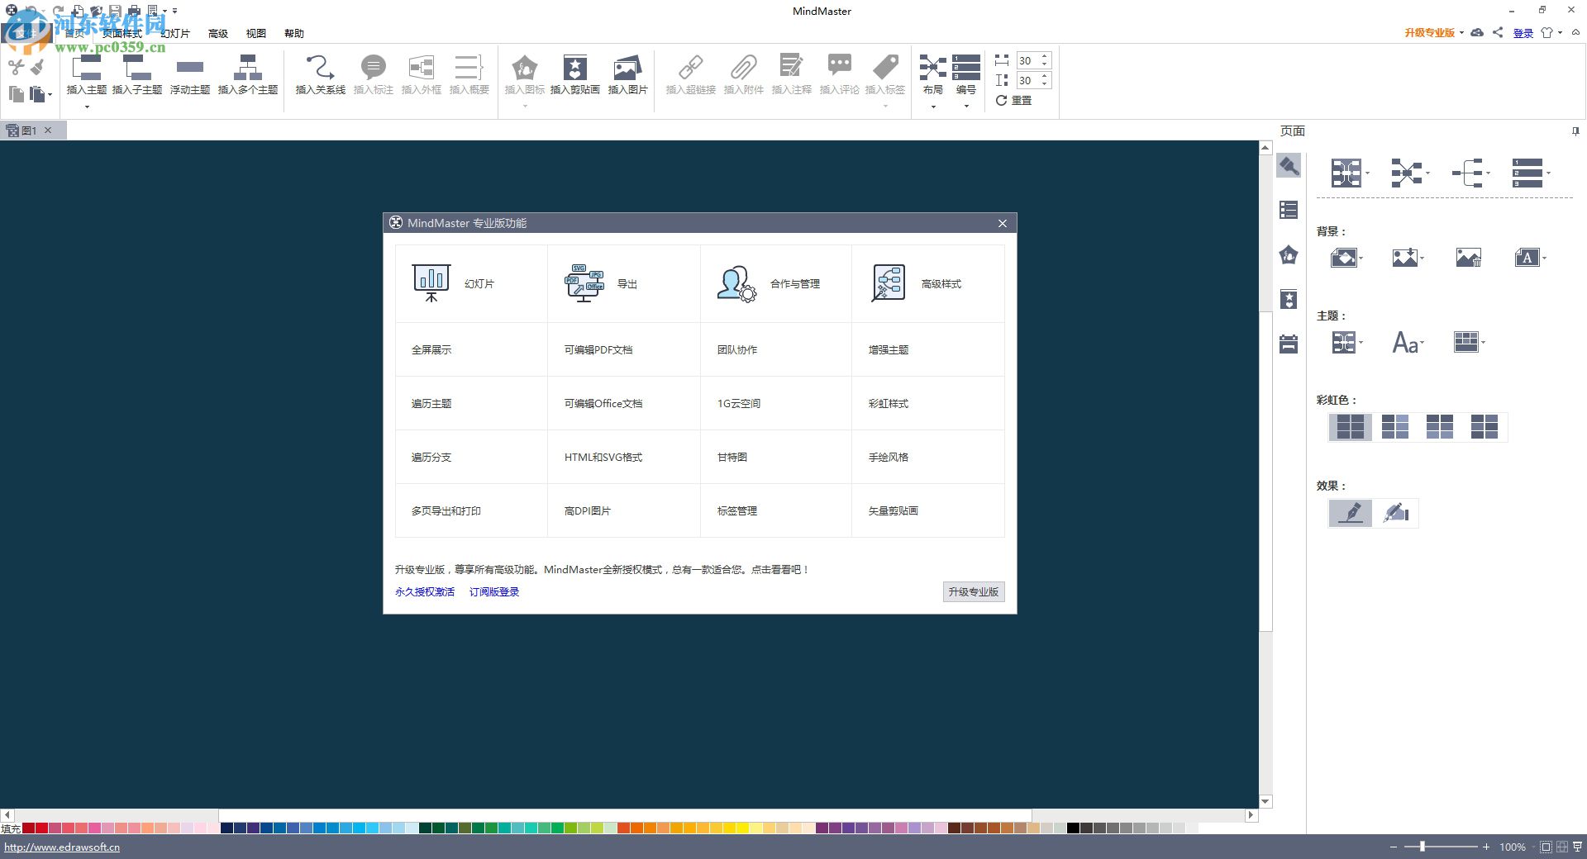The width and height of the screenshot is (1587, 859).
Task: Click the Insert Picture (插入图片) icon
Action: [x=627, y=67]
